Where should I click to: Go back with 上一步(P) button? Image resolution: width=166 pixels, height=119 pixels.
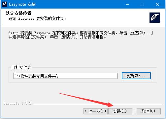pos(95,111)
